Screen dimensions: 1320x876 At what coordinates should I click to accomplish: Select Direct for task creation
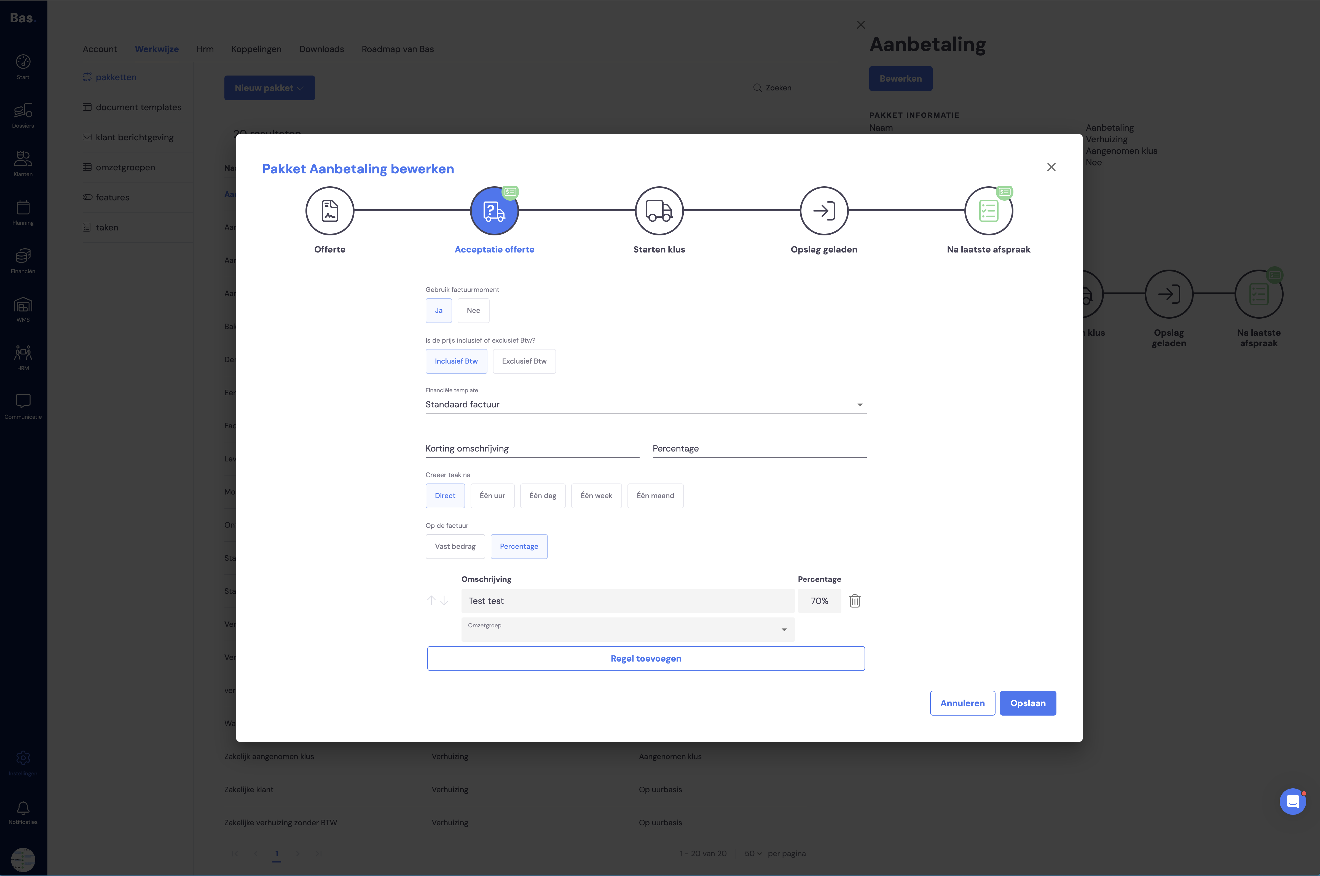click(445, 496)
